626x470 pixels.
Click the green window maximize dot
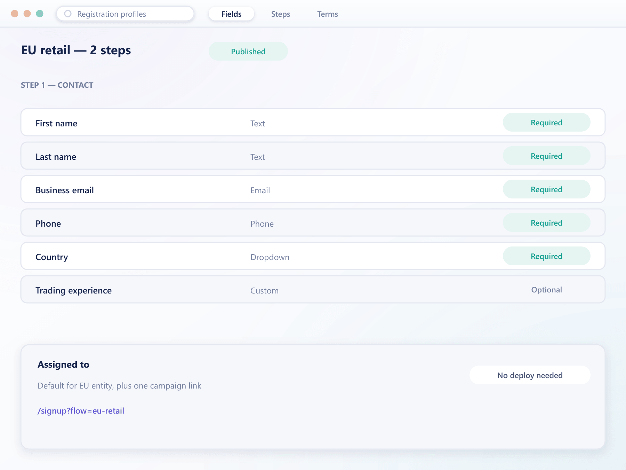pyautogui.click(x=40, y=14)
